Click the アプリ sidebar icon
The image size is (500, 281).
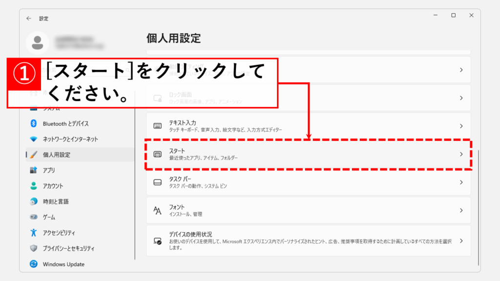coord(34,170)
